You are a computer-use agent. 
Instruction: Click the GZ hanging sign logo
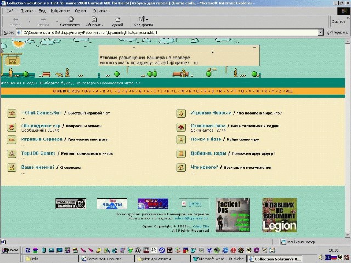(13, 61)
